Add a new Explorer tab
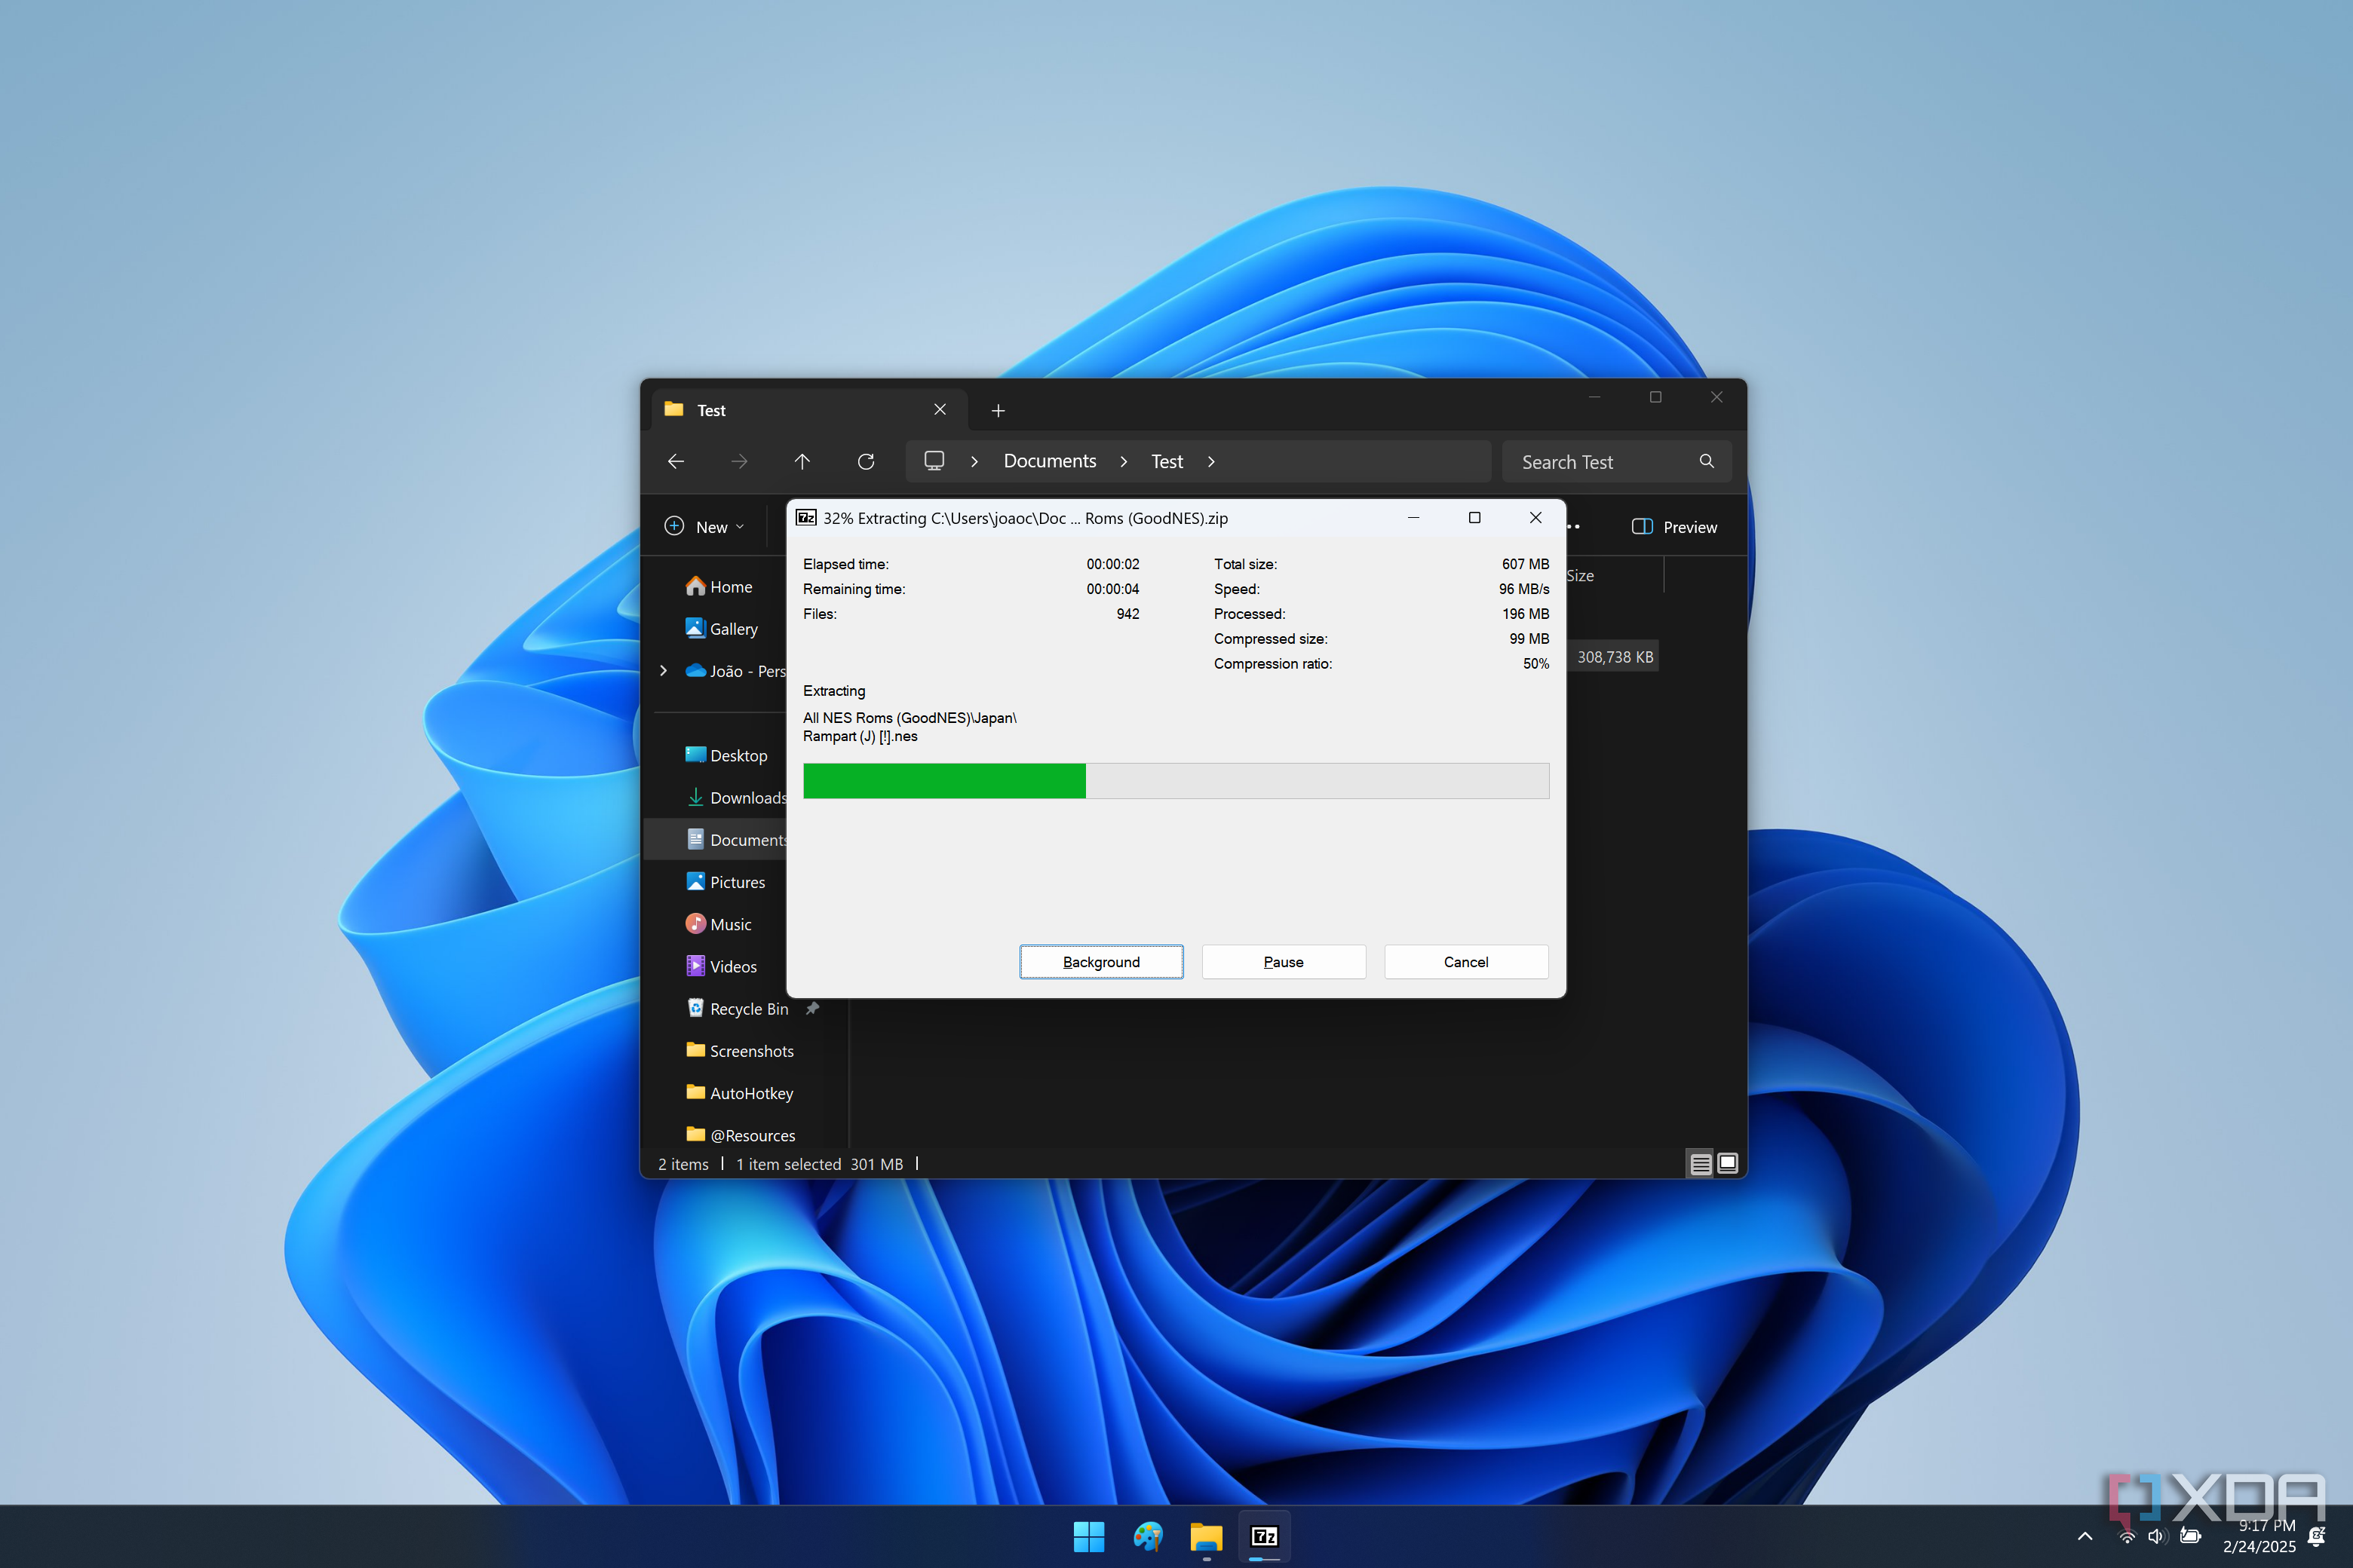The width and height of the screenshot is (2353, 1568). click(x=998, y=410)
